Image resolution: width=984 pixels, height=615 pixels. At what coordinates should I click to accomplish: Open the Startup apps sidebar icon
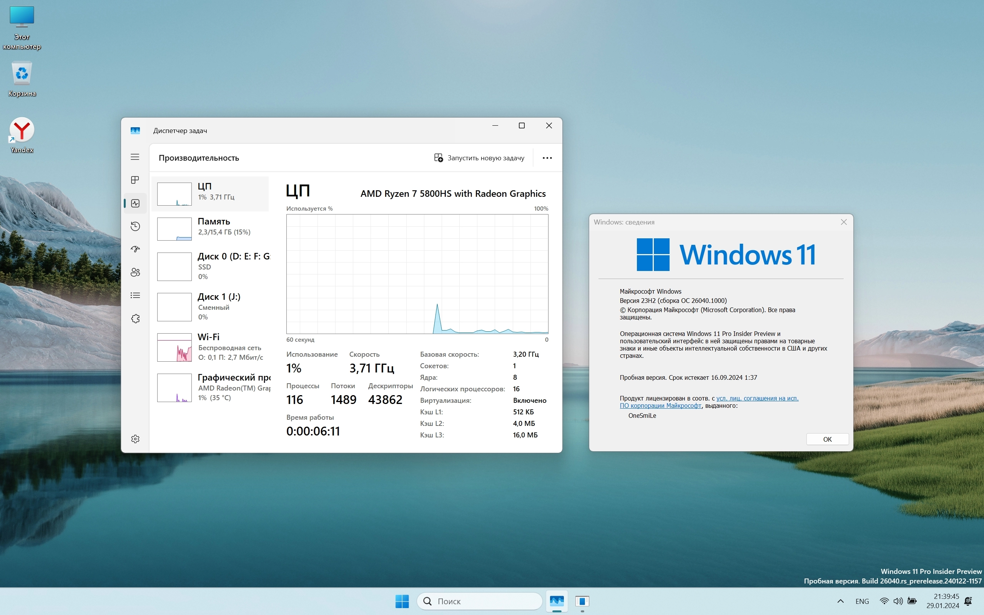[x=135, y=249]
